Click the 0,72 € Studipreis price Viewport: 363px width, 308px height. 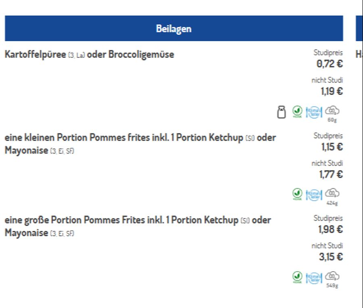330,64
